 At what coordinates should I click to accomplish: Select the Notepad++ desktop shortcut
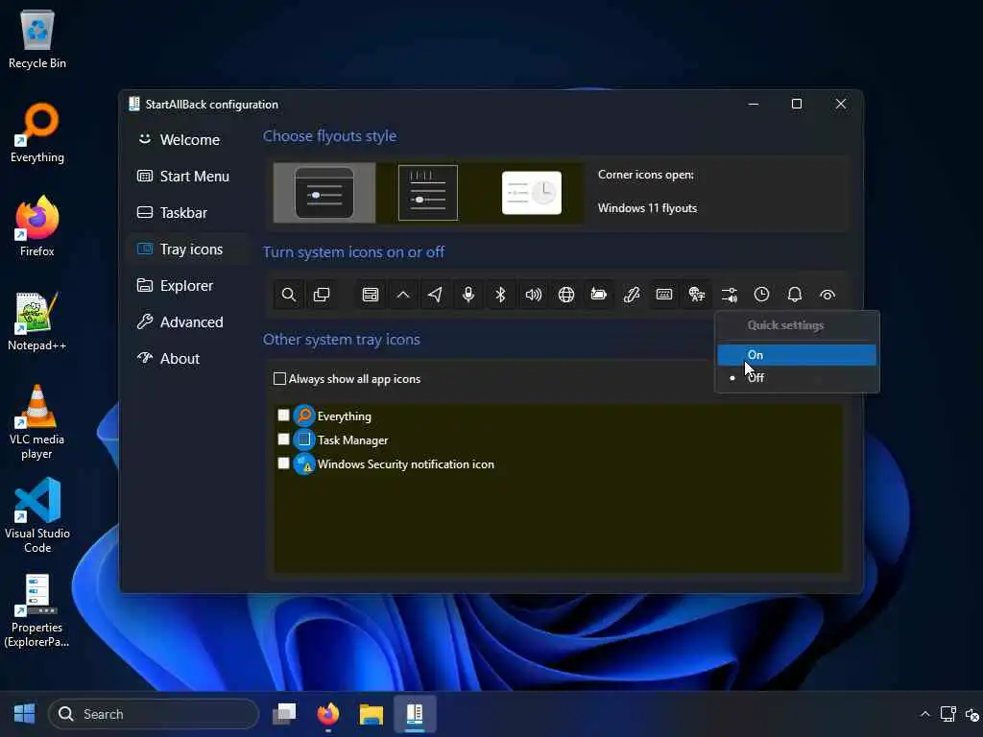37,321
